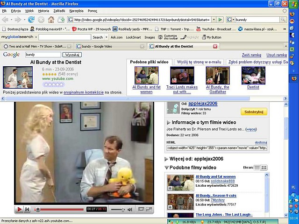Viewport: 299px width, 224px height.
Task: Open the Dentist related video thumbnail
Action: (253, 76)
